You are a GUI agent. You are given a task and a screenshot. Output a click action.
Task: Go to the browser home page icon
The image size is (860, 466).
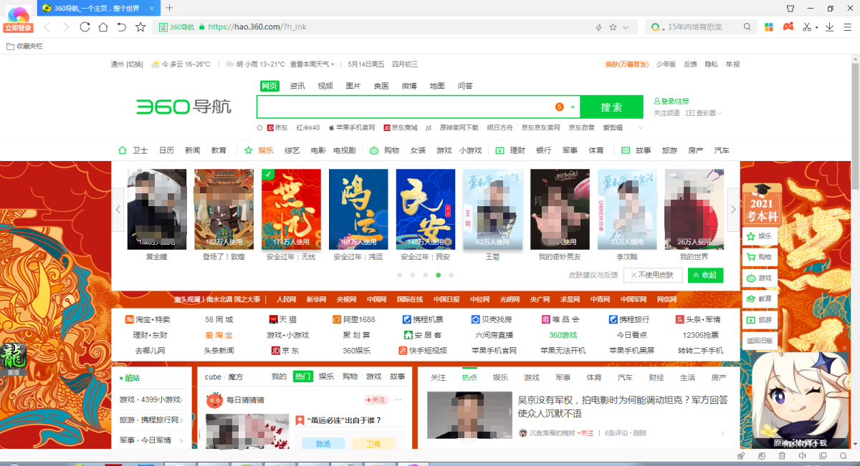pyautogui.click(x=103, y=27)
